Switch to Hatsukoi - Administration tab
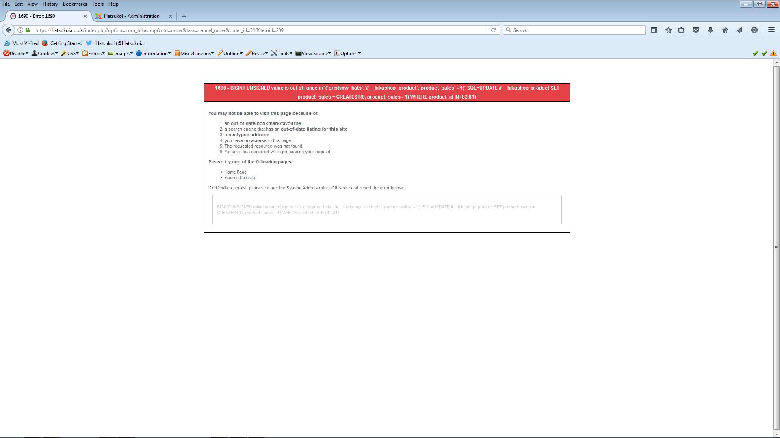The image size is (780, 438). [x=131, y=16]
